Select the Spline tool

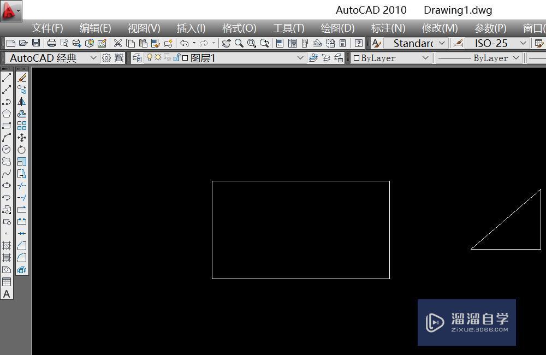tap(7, 174)
